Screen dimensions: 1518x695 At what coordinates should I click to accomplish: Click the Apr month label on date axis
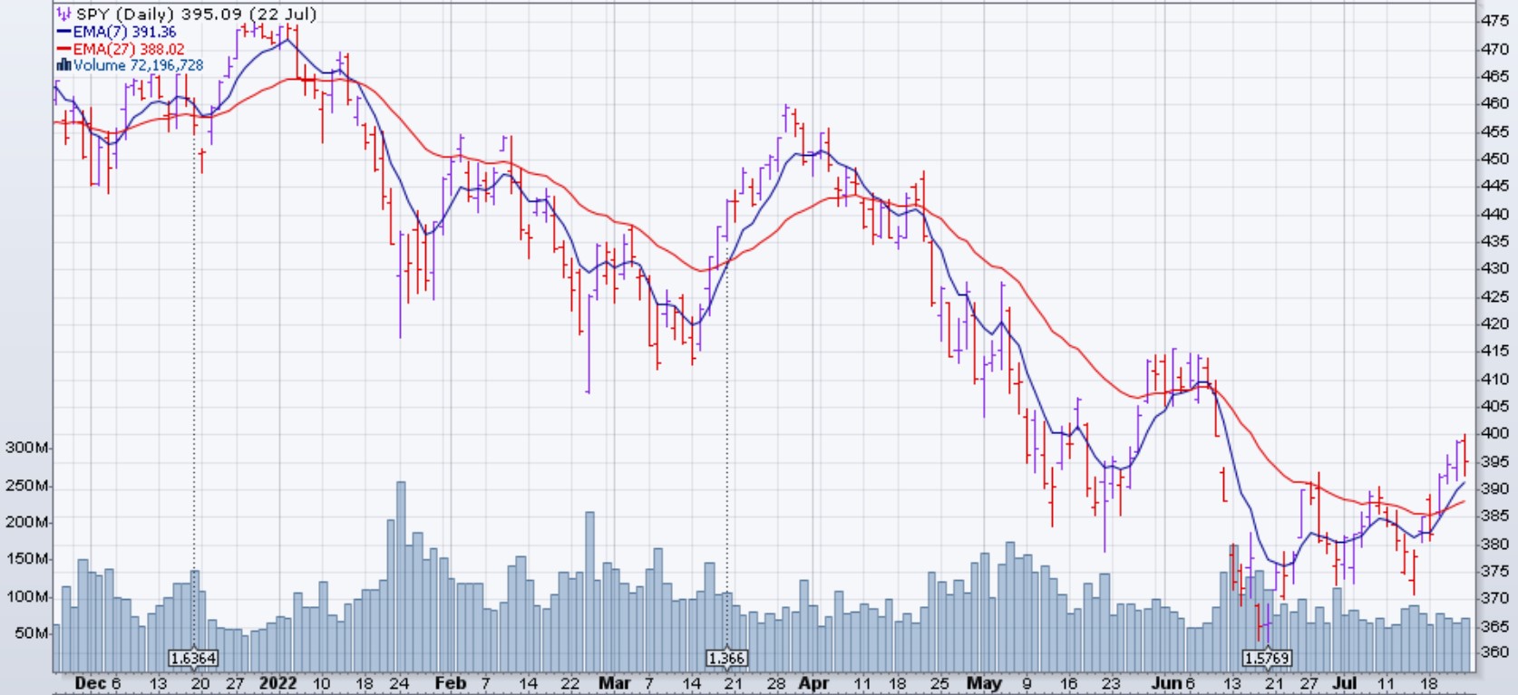[813, 683]
